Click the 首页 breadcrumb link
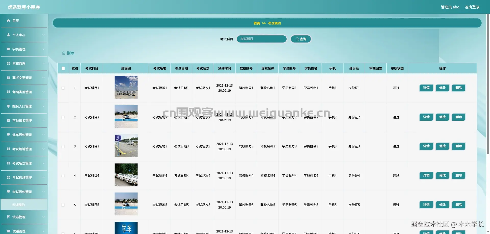 [x=257, y=23]
